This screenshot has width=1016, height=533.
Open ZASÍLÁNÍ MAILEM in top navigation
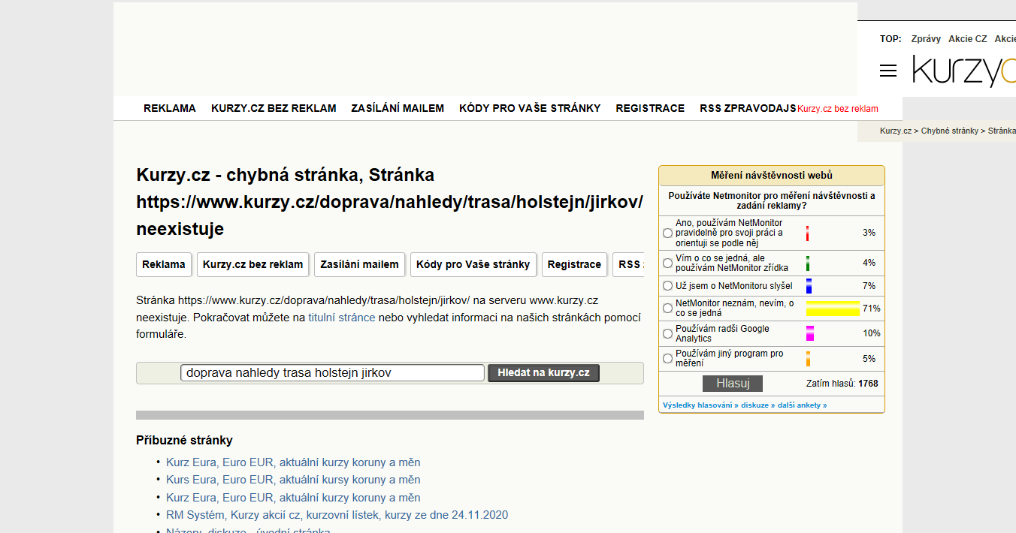coord(398,108)
